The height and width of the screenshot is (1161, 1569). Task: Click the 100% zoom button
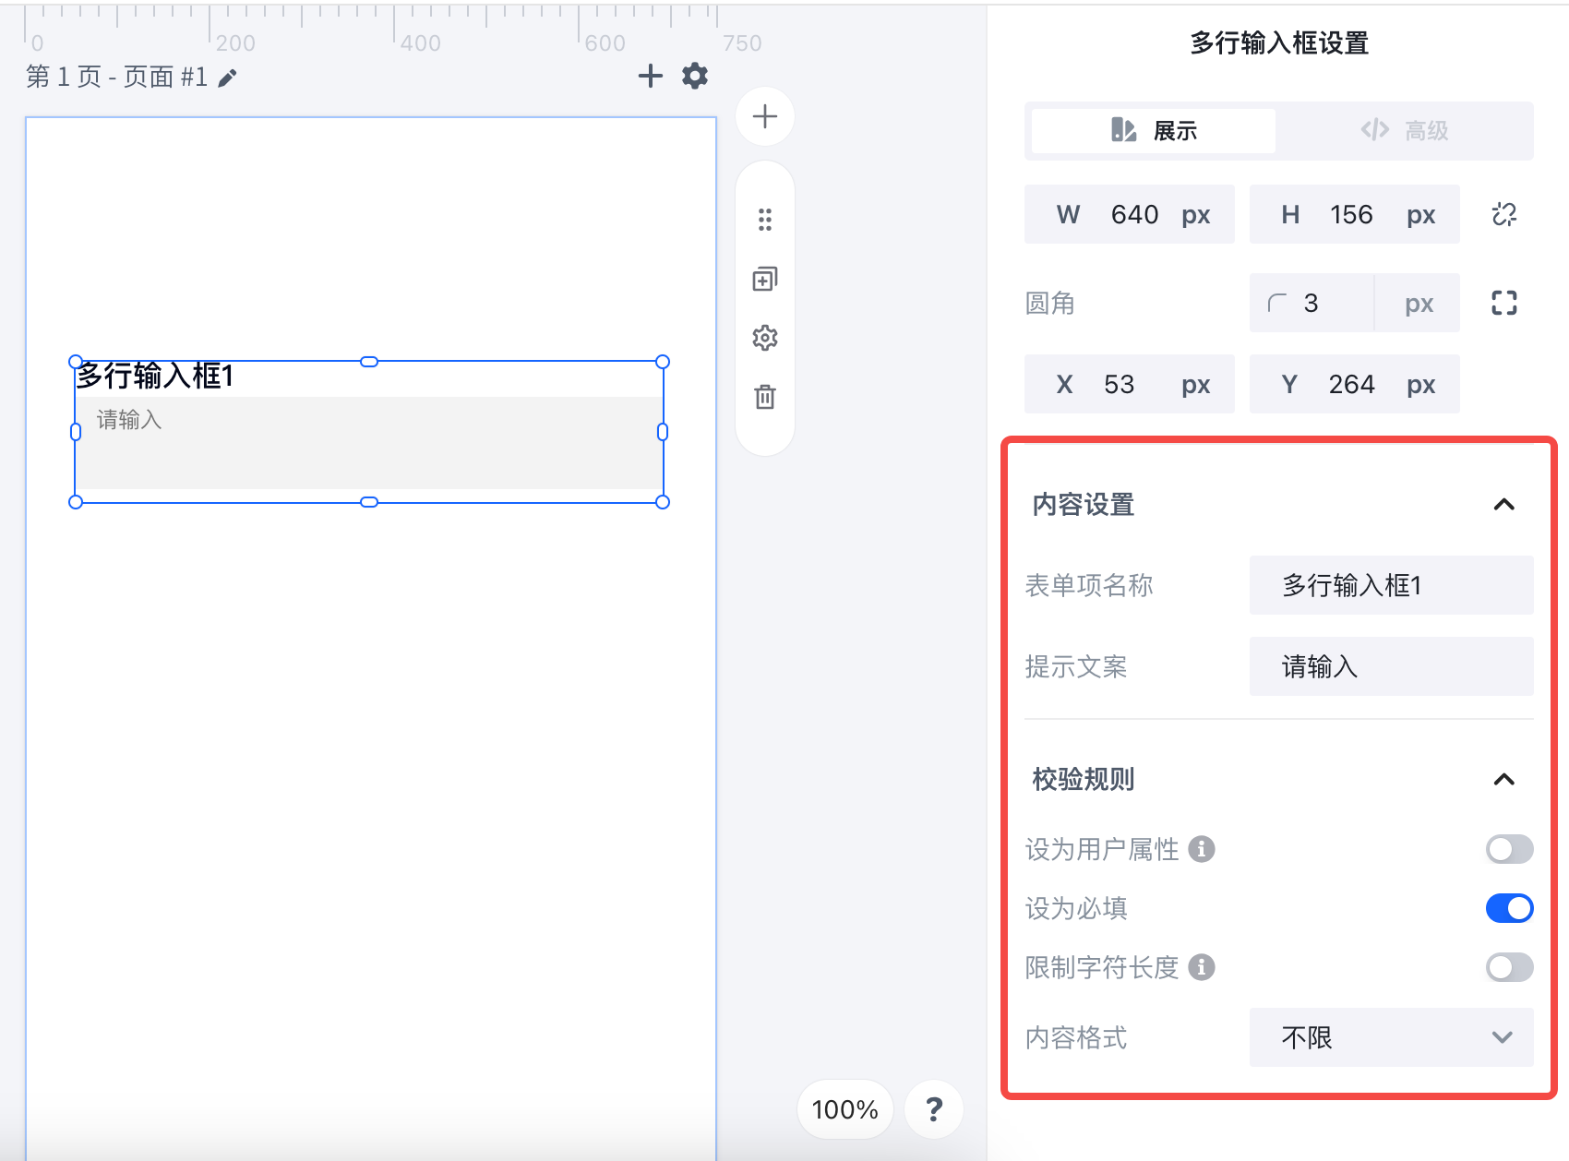click(845, 1109)
